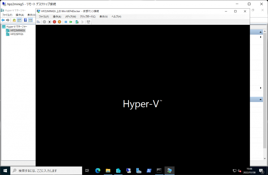Click the Revert toolbar icon
The image size is (268, 175).
click(82, 22)
